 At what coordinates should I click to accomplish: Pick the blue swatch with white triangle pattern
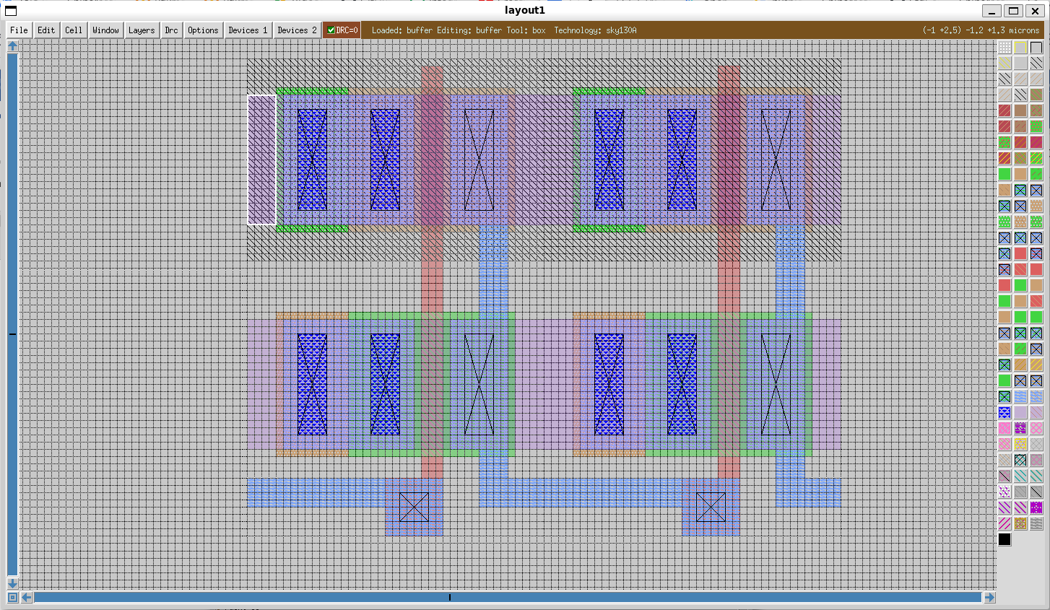click(x=1005, y=412)
